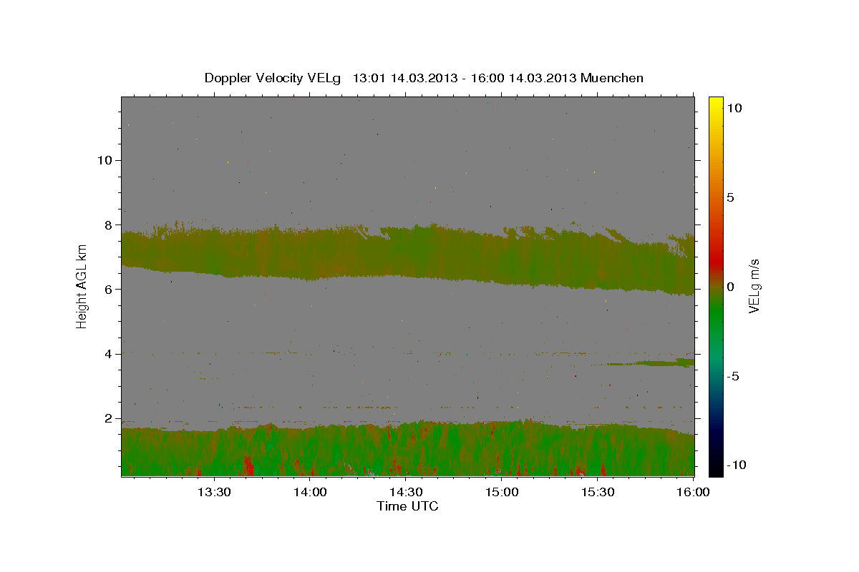Click the 14:30 time tick label
Screen dimensions: 859x572
point(407,492)
